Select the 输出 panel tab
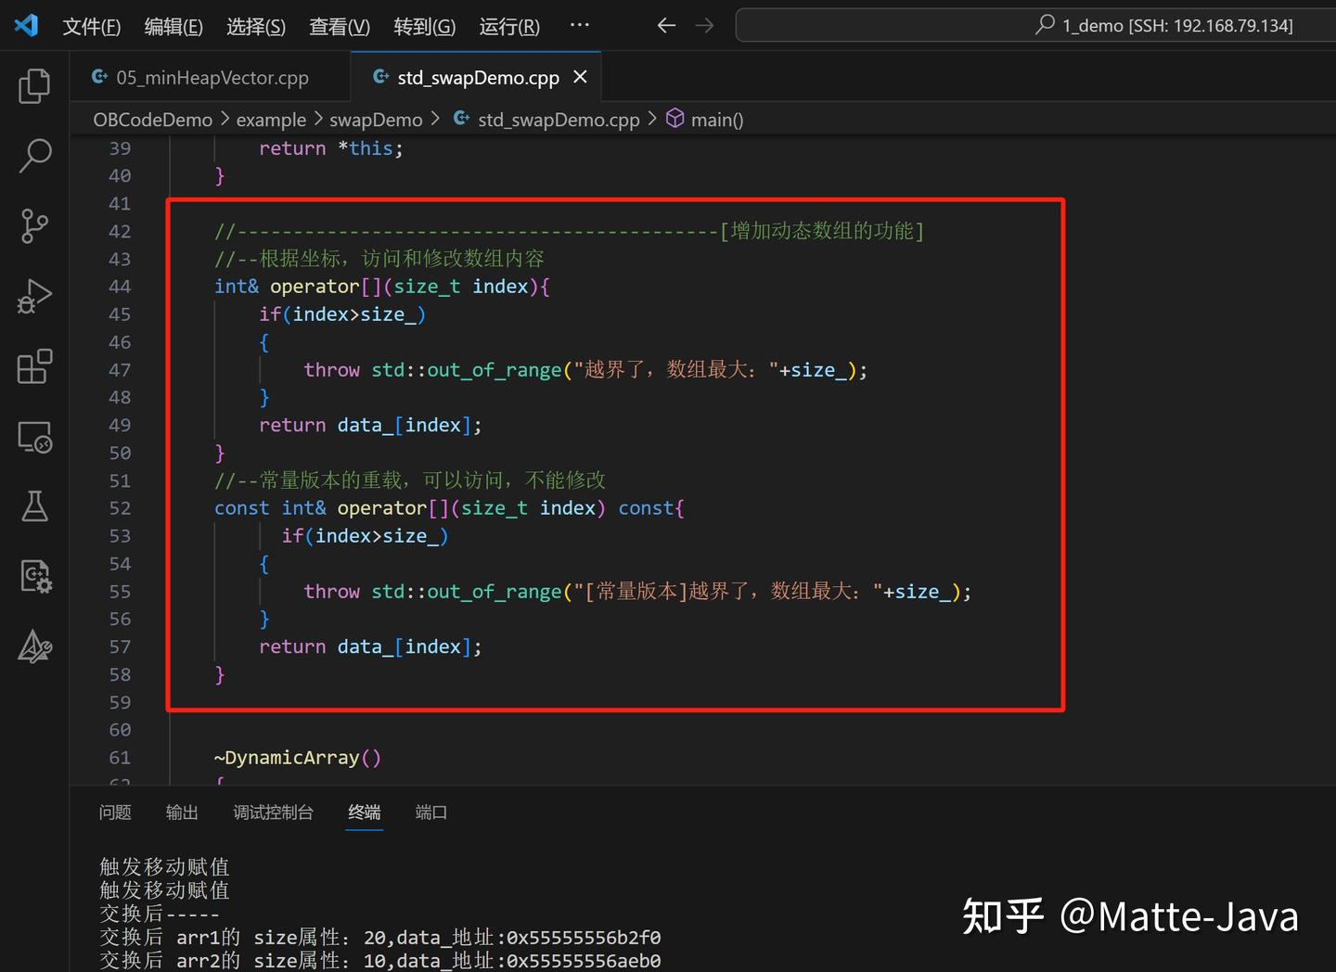Screen dimensions: 1336x972 tap(182, 812)
